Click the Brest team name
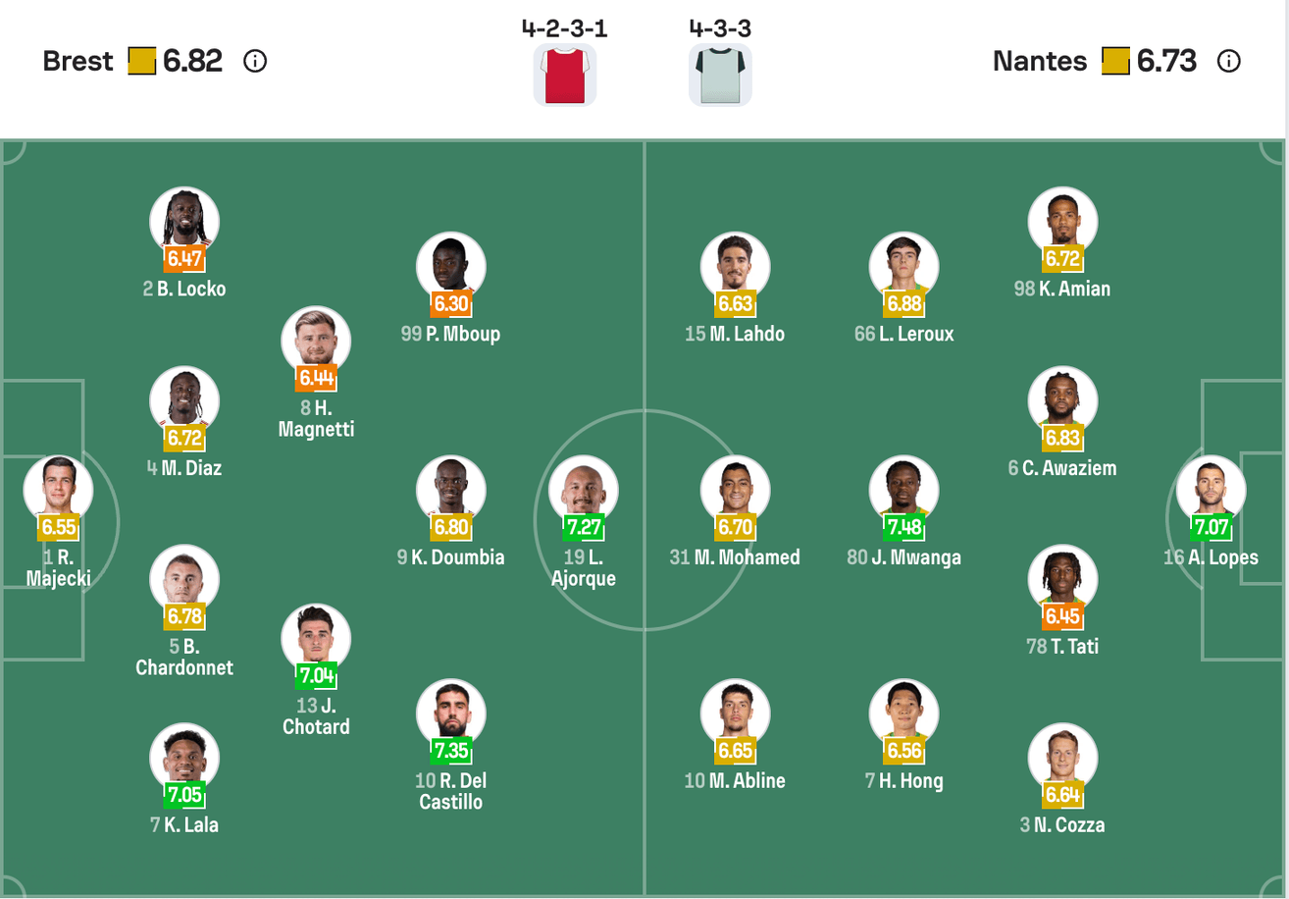This screenshot has height=899, width=1289. tap(79, 62)
